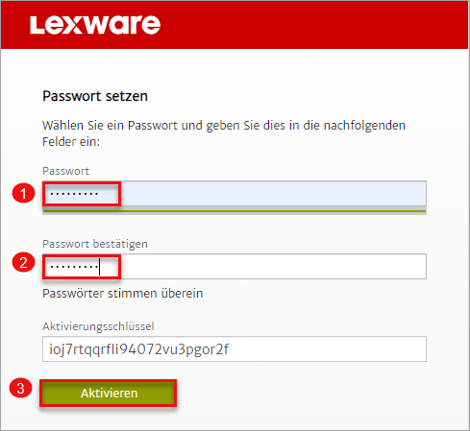Click the instruction text Wählen Sie ein Passwort
The image size is (470, 431).
point(224,133)
